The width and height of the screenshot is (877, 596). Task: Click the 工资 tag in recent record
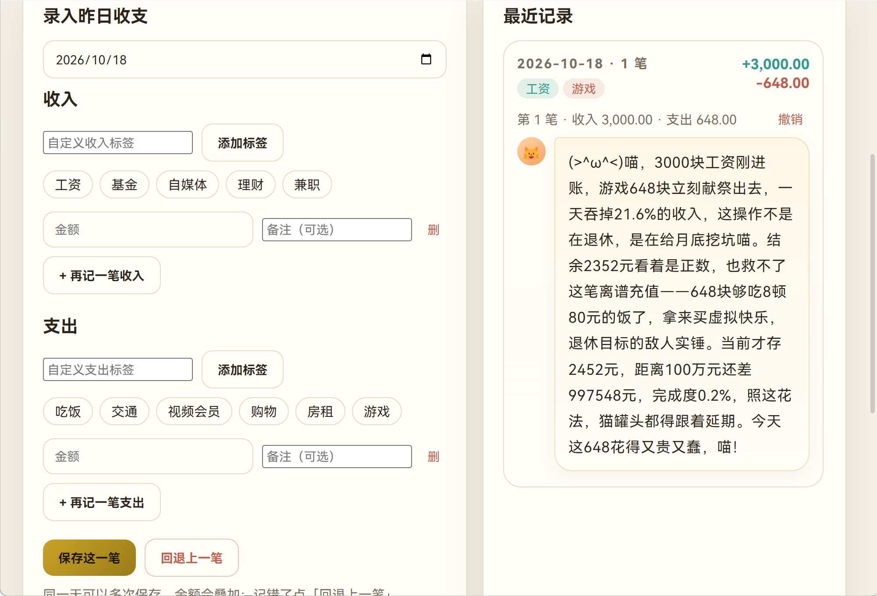pos(538,89)
